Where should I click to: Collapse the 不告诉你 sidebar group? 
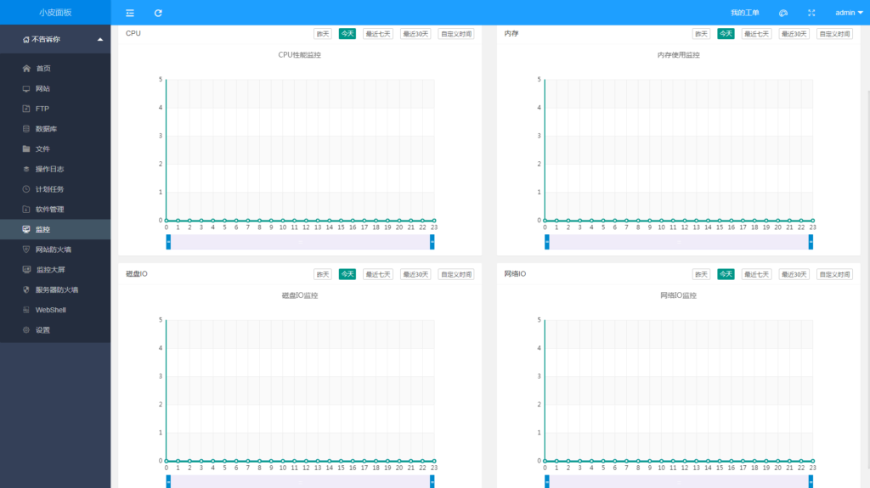55,39
